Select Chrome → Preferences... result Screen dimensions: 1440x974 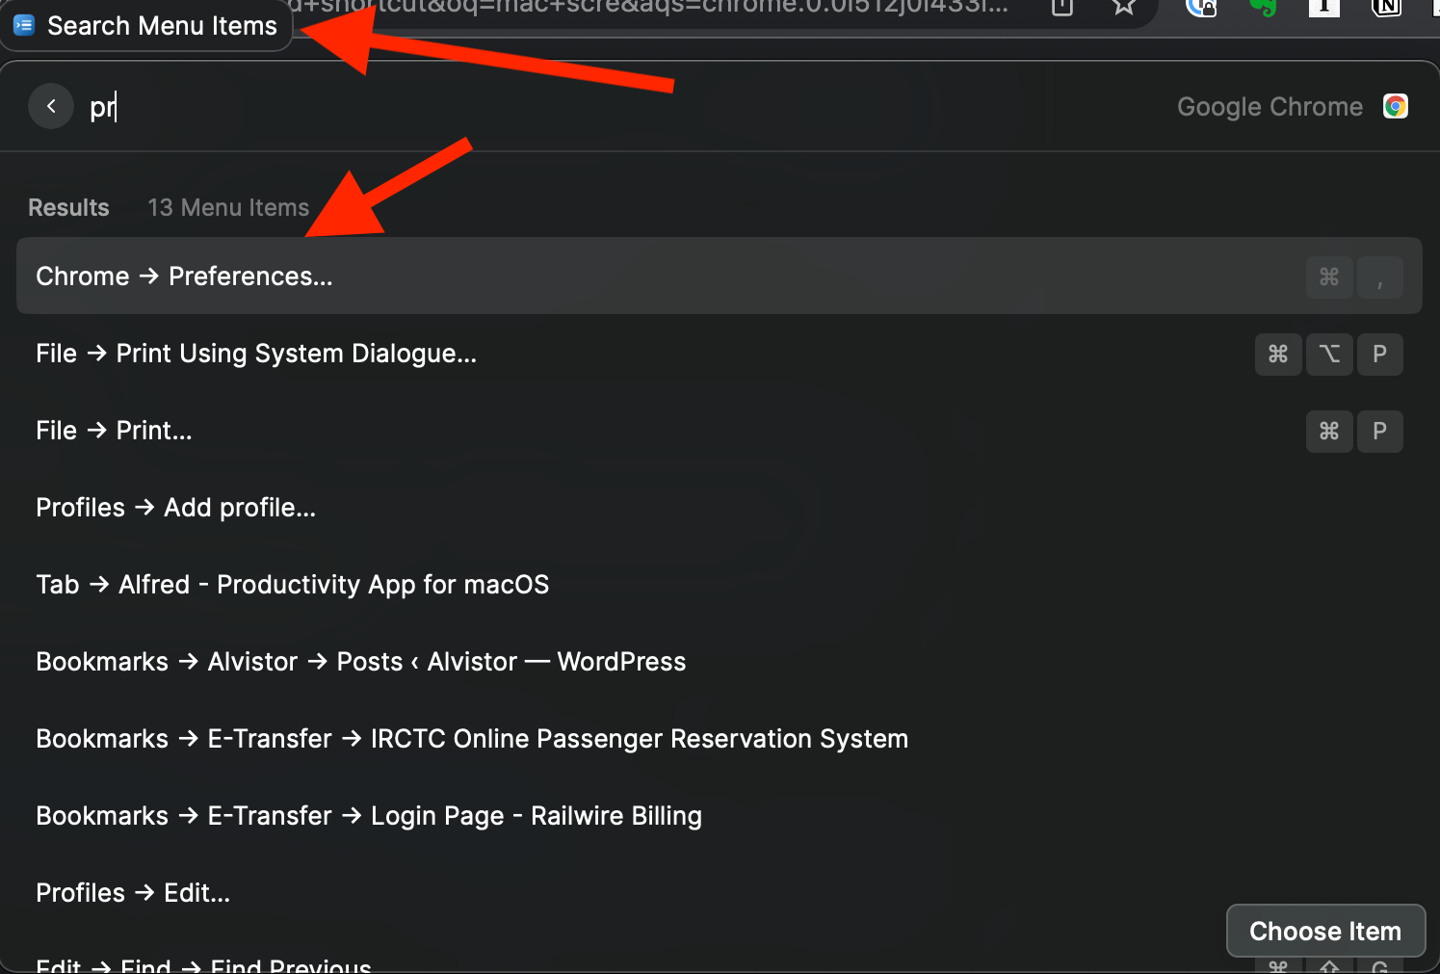click(719, 276)
